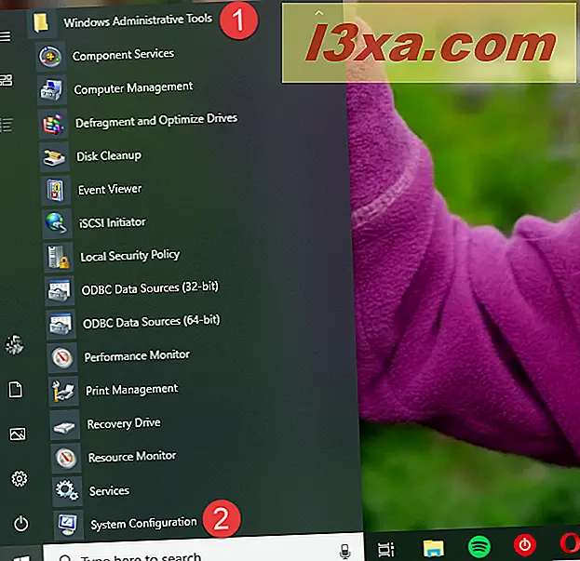Activate the search box microphone icon
Viewport: 580px width, 561px height.
tap(344, 552)
